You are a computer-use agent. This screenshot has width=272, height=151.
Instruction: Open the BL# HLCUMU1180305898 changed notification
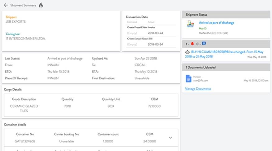click(x=224, y=54)
